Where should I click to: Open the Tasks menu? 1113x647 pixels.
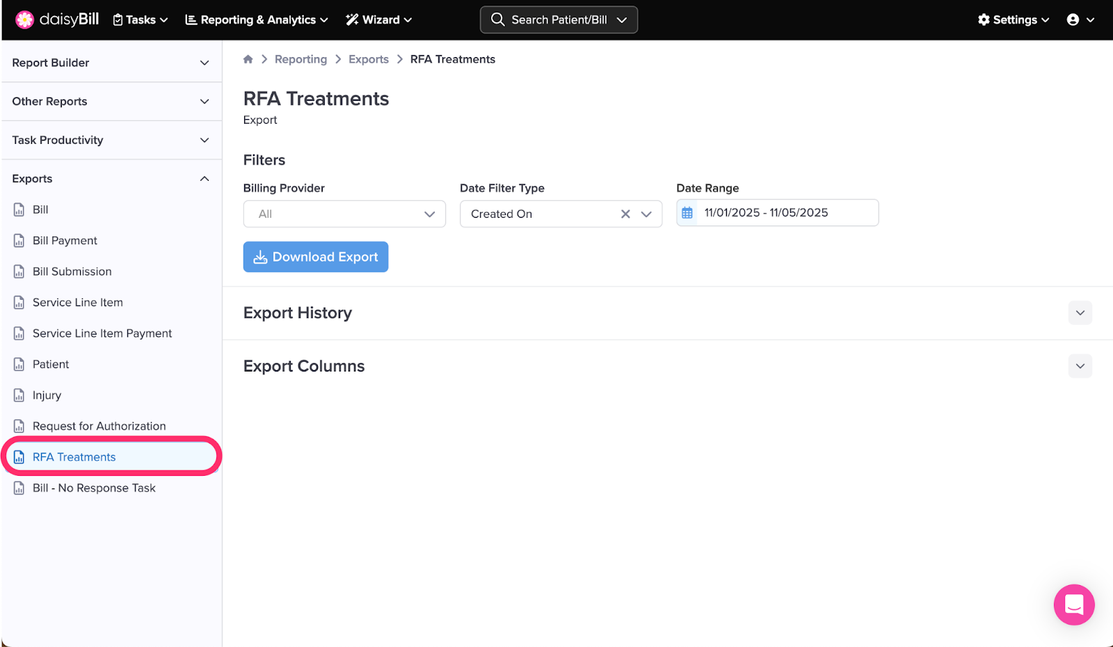[x=141, y=19]
